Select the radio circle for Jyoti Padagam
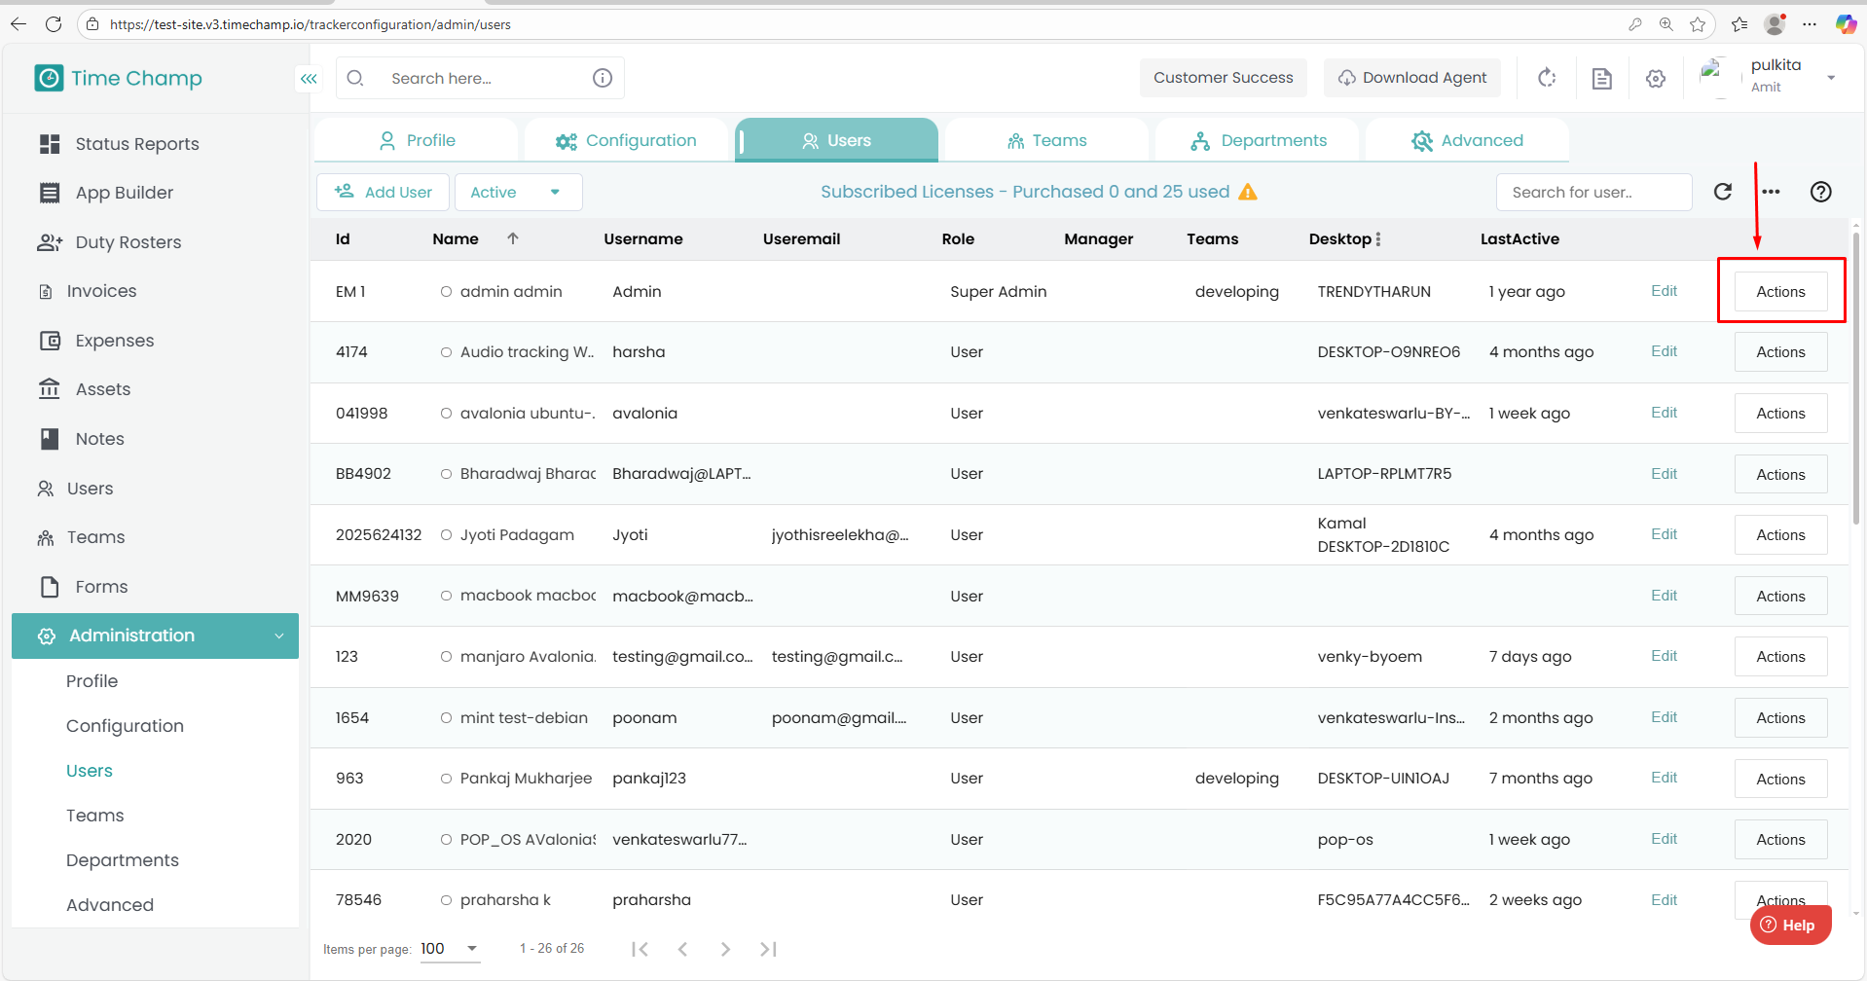The image size is (1867, 981). point(446,535)
